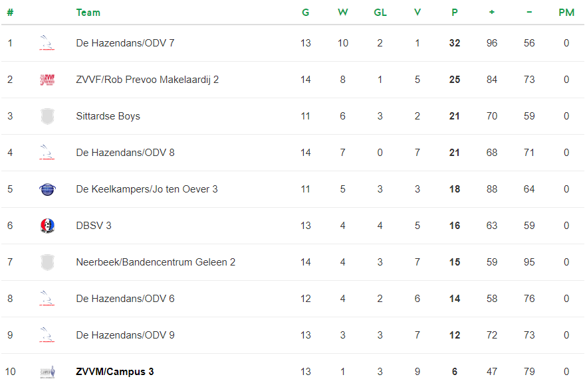
Task: Click the De Keelkampers blue club logo
Action: click(47, 189)
